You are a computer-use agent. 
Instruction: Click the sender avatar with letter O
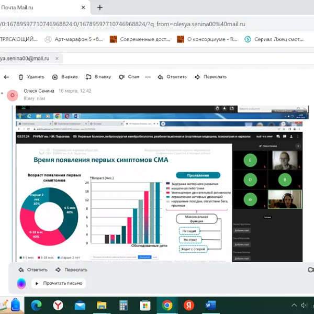(x=13, y=95)
